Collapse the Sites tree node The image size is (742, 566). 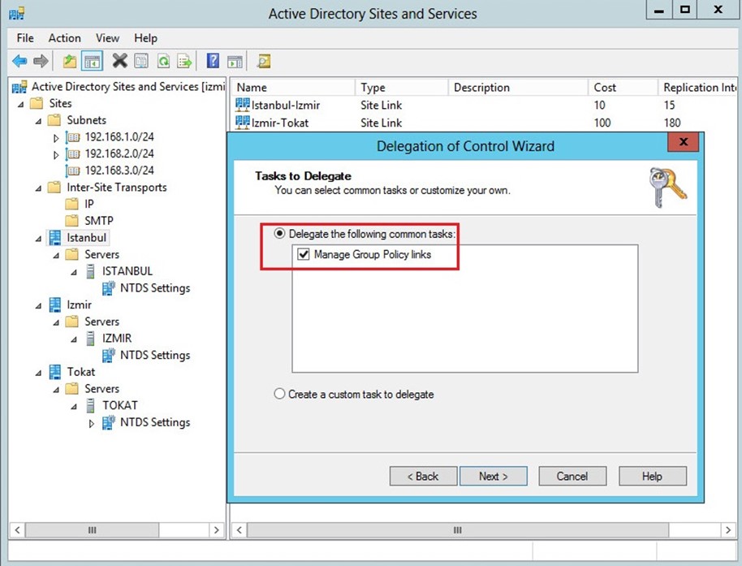[x=21, y=104]
